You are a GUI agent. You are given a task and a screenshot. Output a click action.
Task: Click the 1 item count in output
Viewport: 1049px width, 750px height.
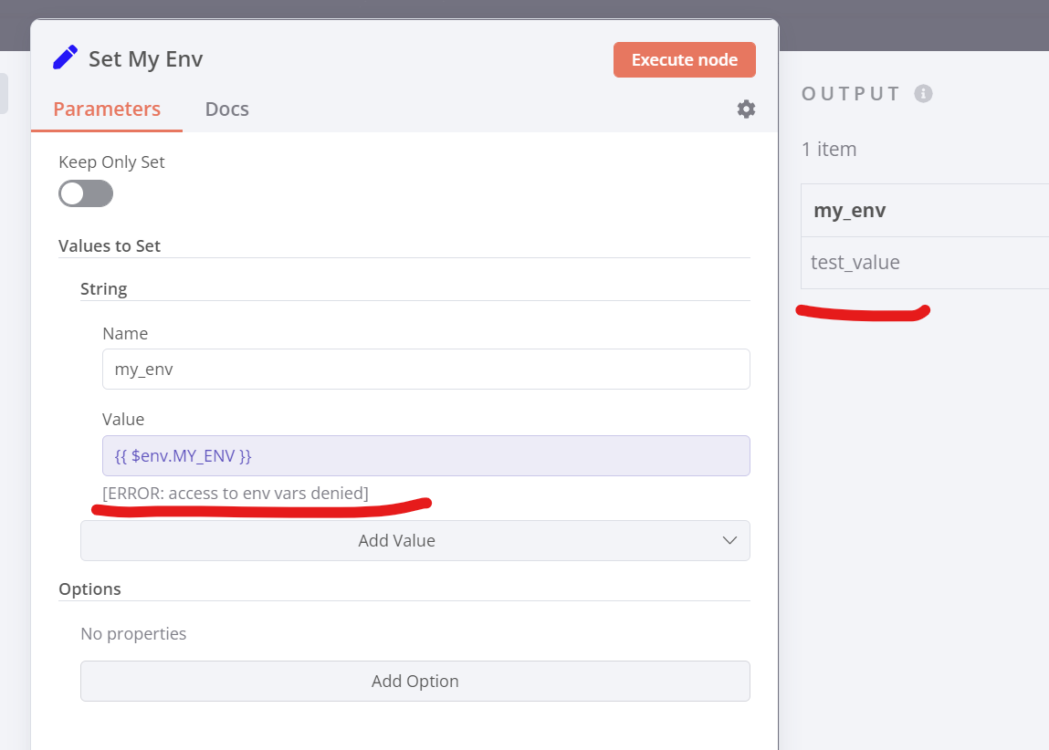point(829,150)
